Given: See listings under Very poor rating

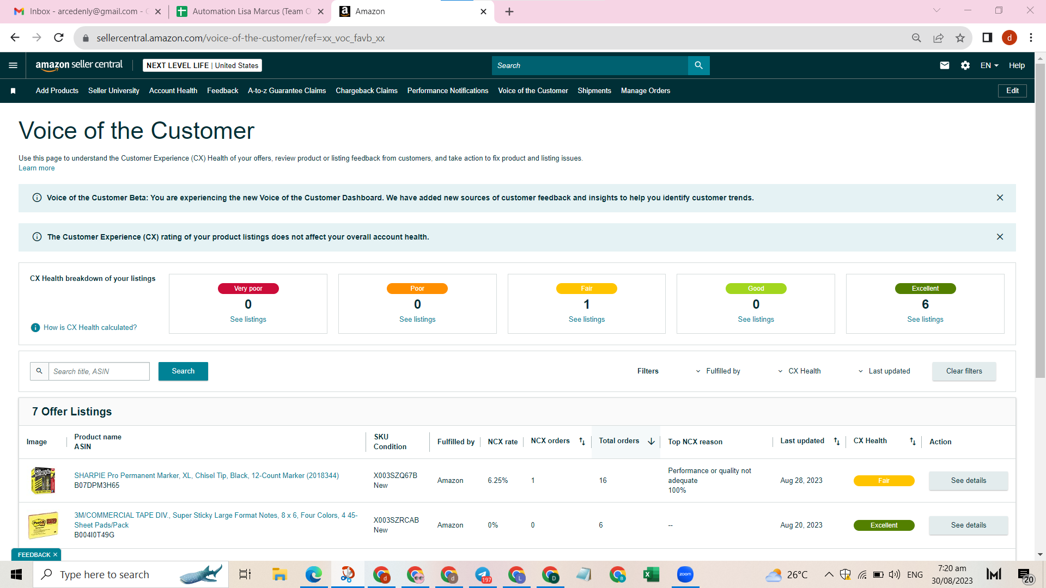Looking at the screenshot, I should pyautogui.click(x=248, y=320).
